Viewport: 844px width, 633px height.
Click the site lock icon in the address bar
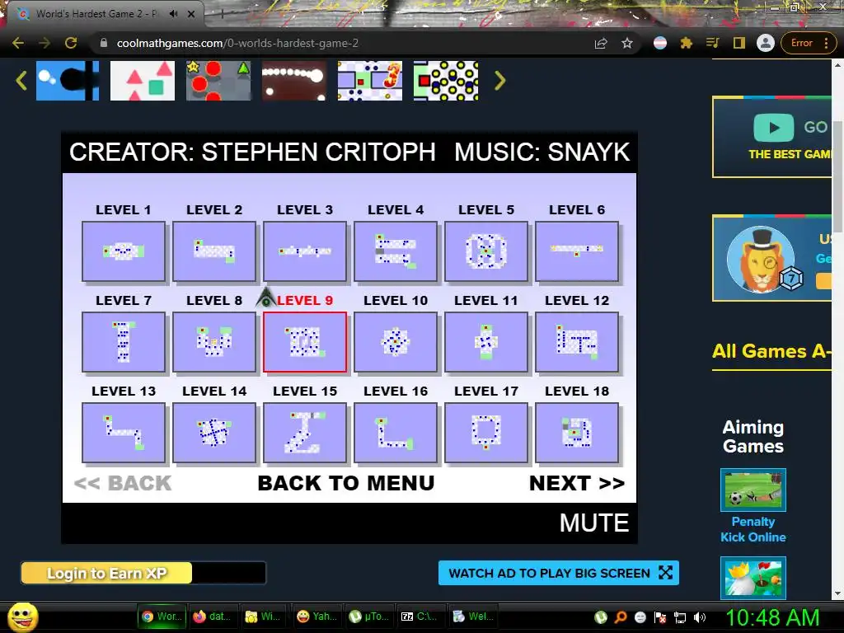coord(104,43)
